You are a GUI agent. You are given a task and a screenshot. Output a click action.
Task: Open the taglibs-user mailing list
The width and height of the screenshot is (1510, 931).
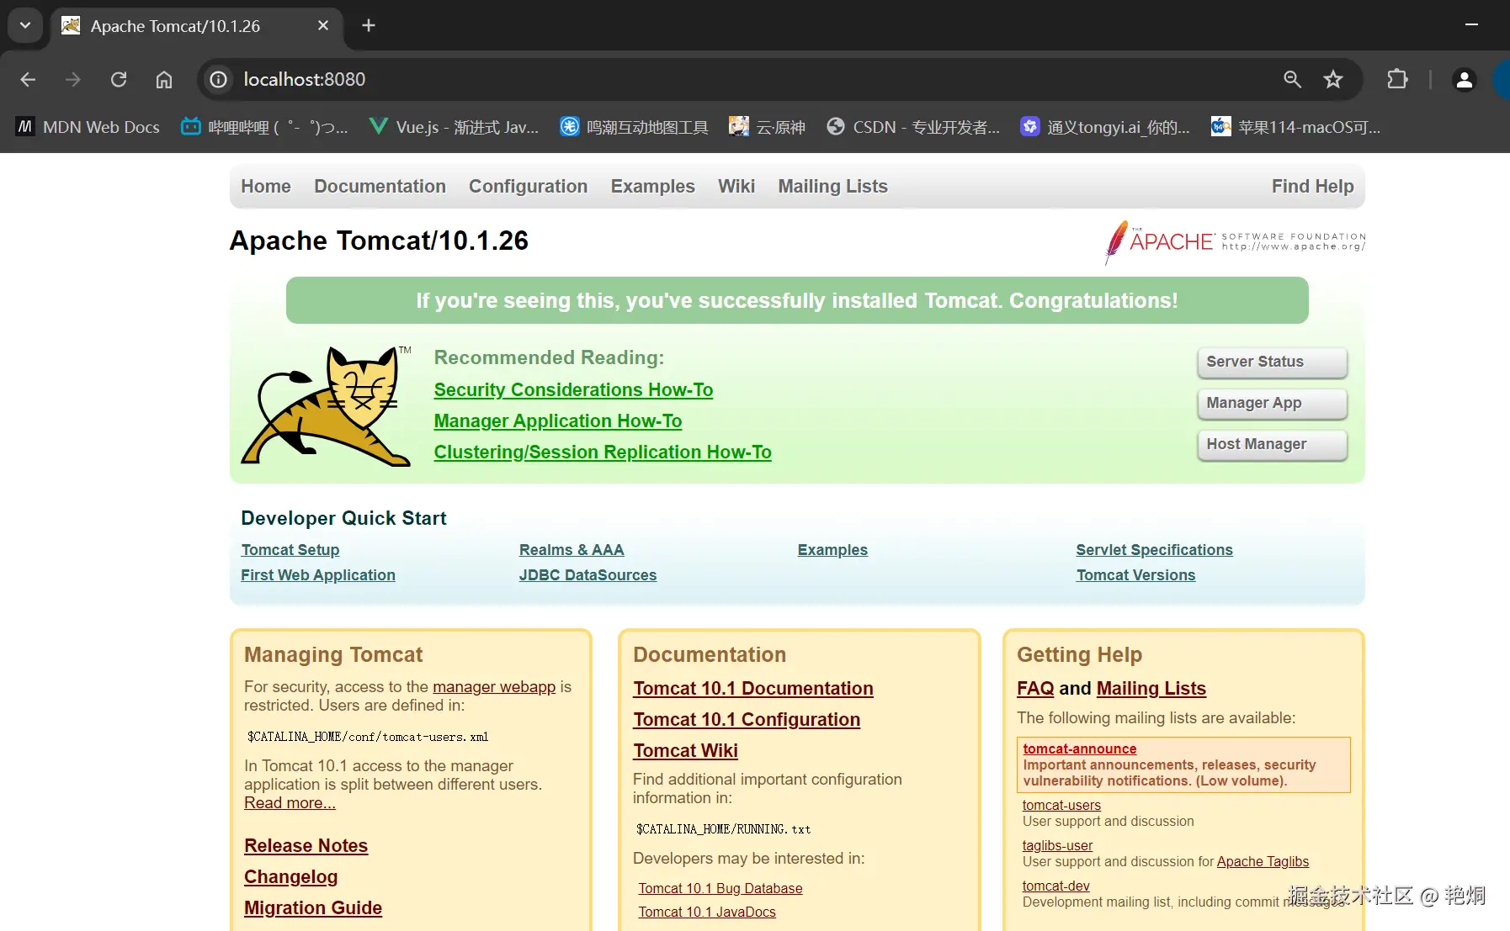[x=1057, y=845]
